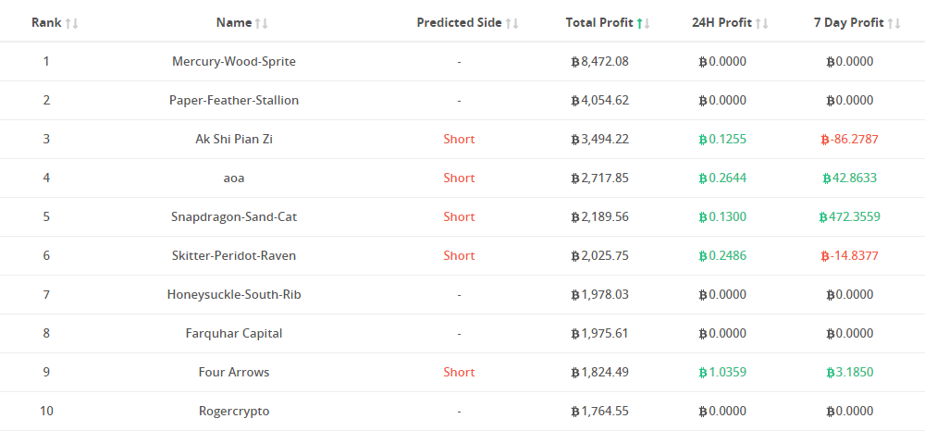Click the Rank column header text
Viewport: 925px width, 431px height.
[x=46, y=22]
